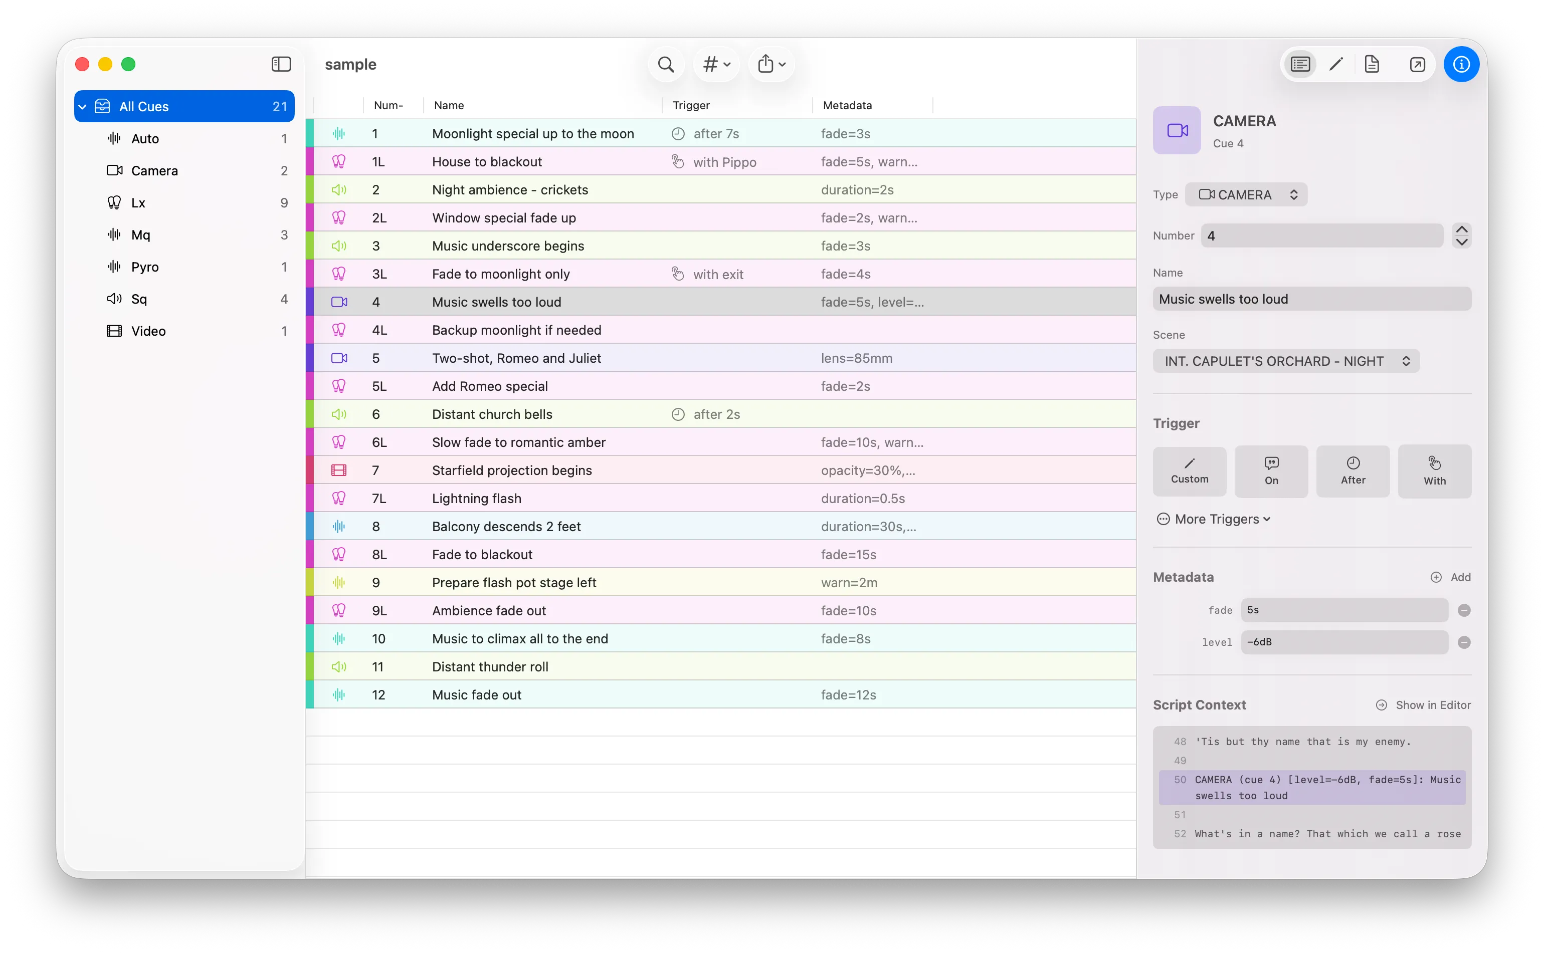Click script line 48 'Tis but thy name
1544x953 pixels.
(x=1312, y=742)
